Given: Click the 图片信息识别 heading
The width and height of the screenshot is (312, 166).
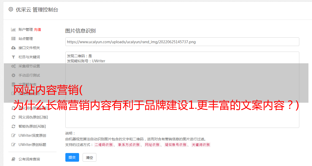Looking at the screenshot, I should 80,31.
